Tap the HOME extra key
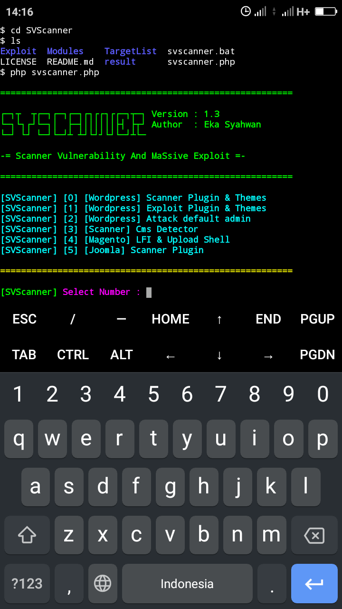Screen dimensions: 342x609 [171, 319]
